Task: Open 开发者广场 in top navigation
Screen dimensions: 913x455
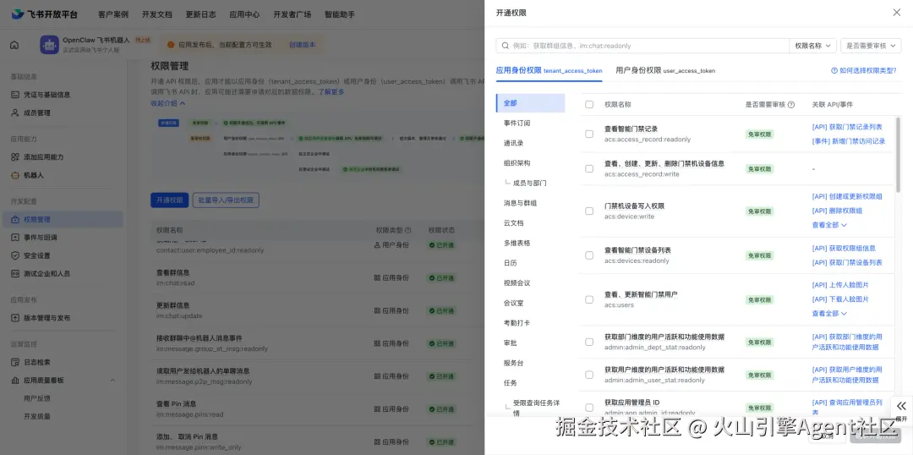Action: point(292,14)
